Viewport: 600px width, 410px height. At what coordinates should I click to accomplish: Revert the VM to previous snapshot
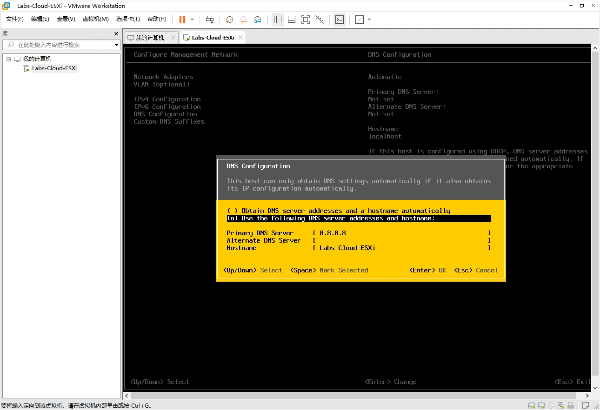tap(244, 20)
